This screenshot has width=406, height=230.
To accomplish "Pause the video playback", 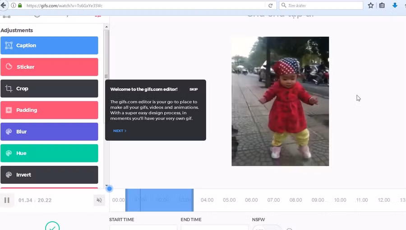I will (7, 200).
